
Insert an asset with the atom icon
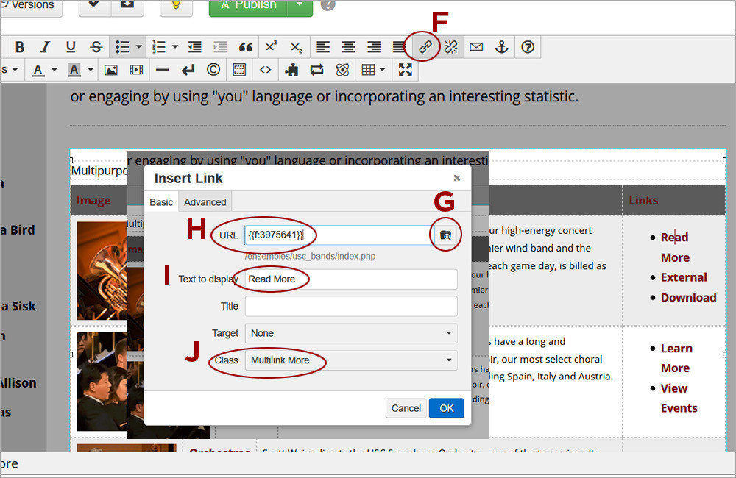coord(343,70)
